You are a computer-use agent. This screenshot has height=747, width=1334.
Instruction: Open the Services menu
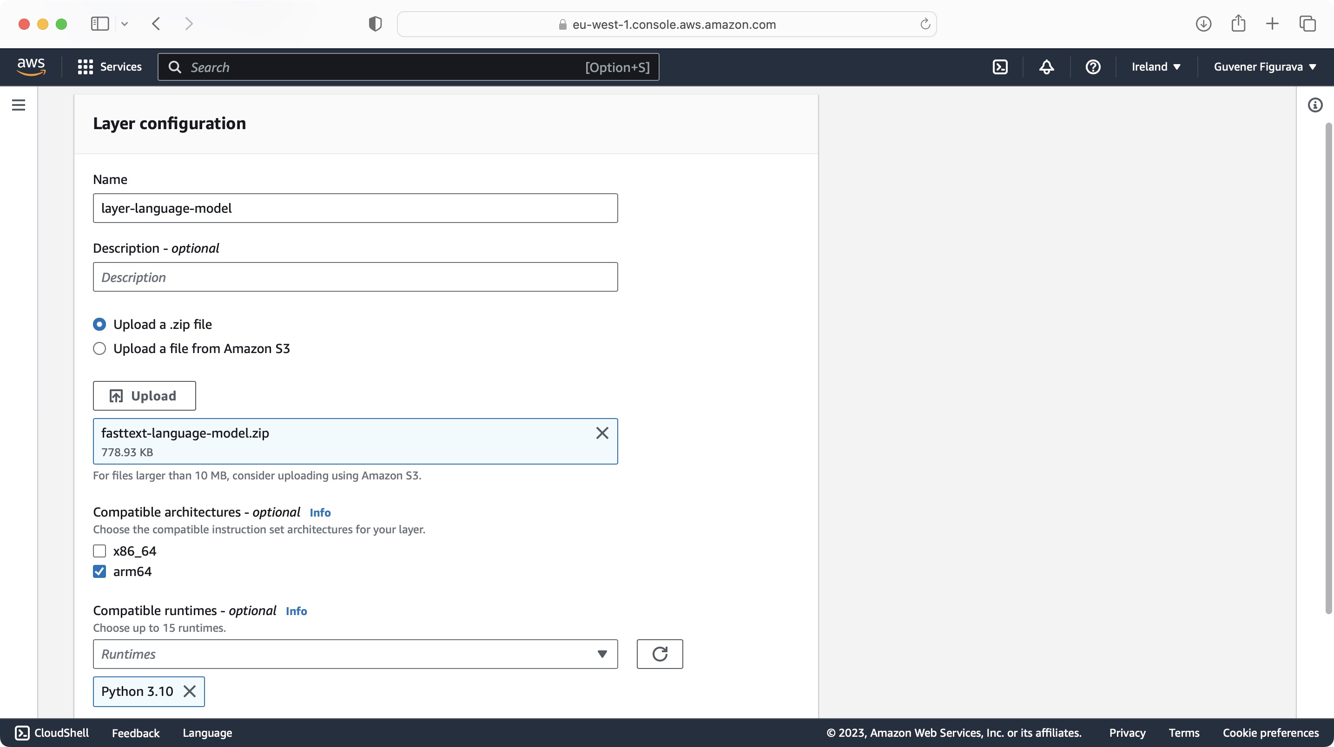[110, 67]
